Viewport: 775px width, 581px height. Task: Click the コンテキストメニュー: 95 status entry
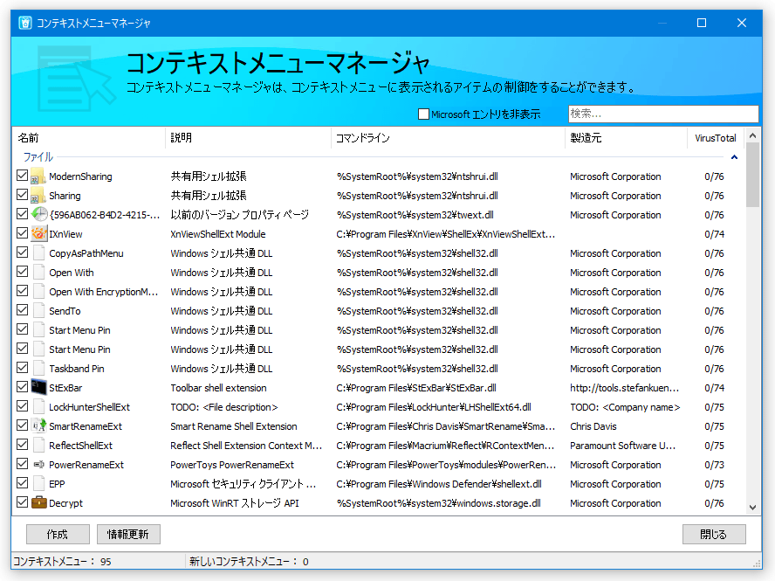pos(62,562)
